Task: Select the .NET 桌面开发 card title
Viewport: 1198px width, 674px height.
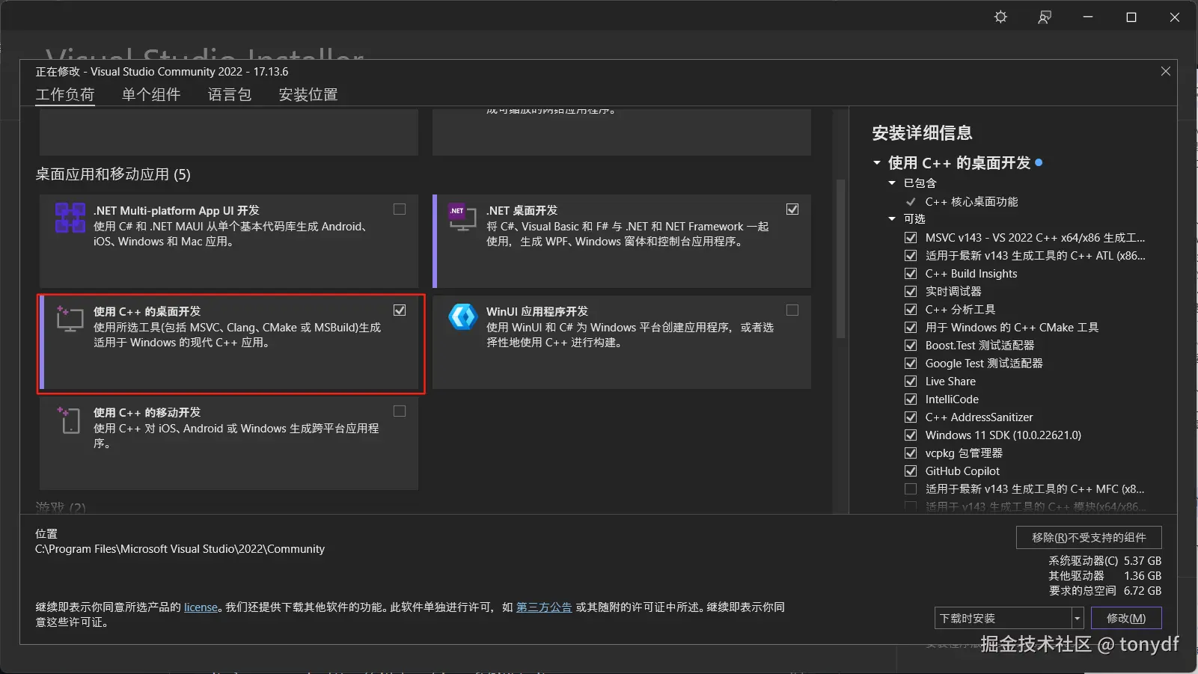Action: click(x=522, y=211)
